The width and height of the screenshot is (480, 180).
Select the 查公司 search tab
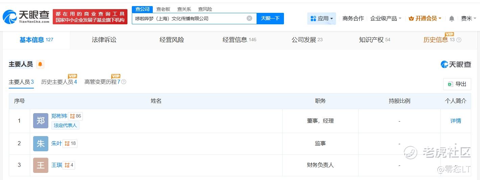[142, 9]
